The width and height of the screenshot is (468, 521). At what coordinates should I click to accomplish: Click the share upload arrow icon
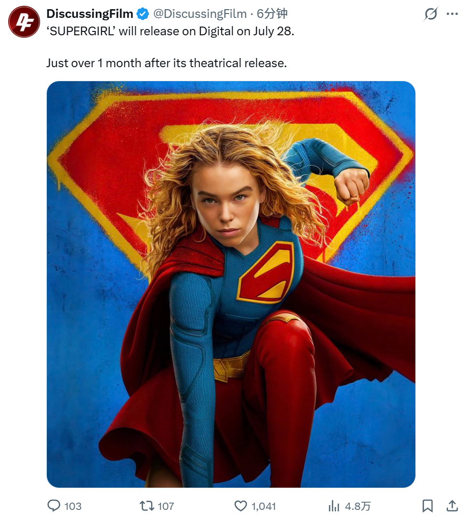pos(452,506)
